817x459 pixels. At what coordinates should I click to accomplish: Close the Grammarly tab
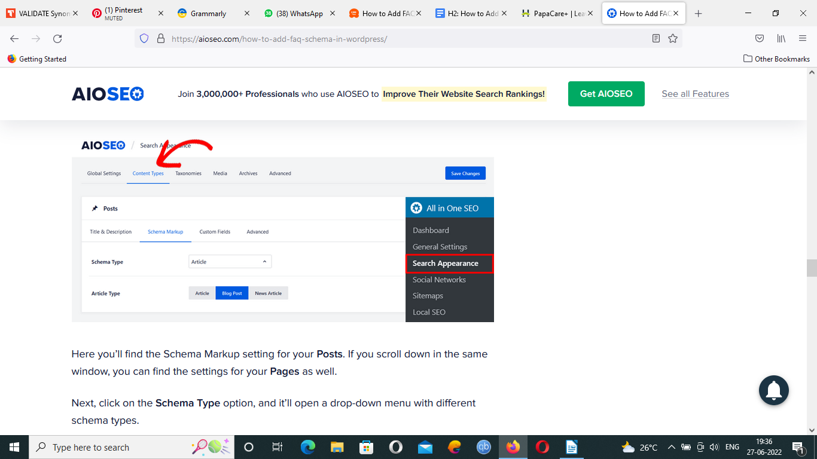pyautogui.click(x=246, y=13)
